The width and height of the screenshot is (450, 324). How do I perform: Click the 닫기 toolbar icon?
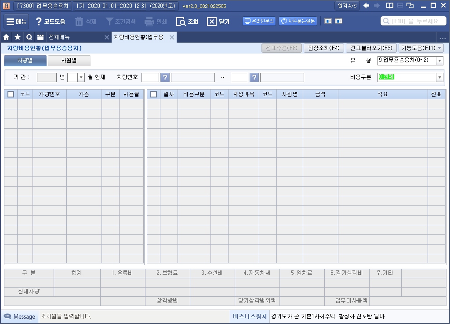tap(212, 22)
